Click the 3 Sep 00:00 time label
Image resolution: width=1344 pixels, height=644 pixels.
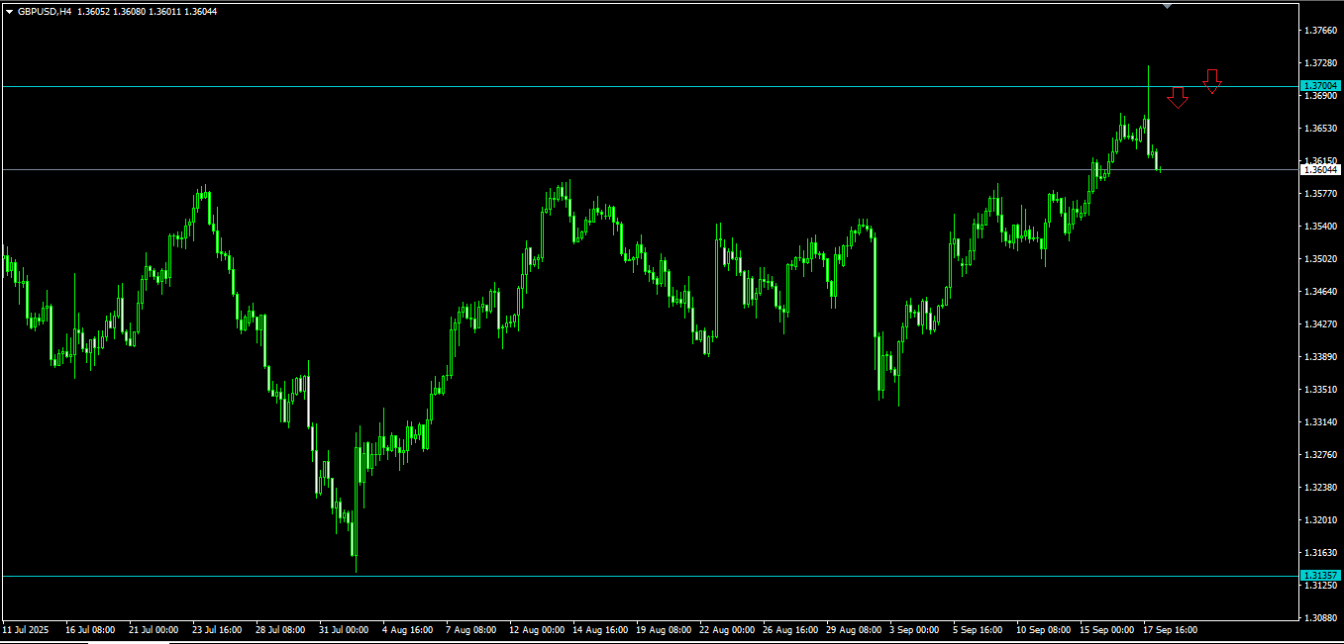tap(914, 629)
